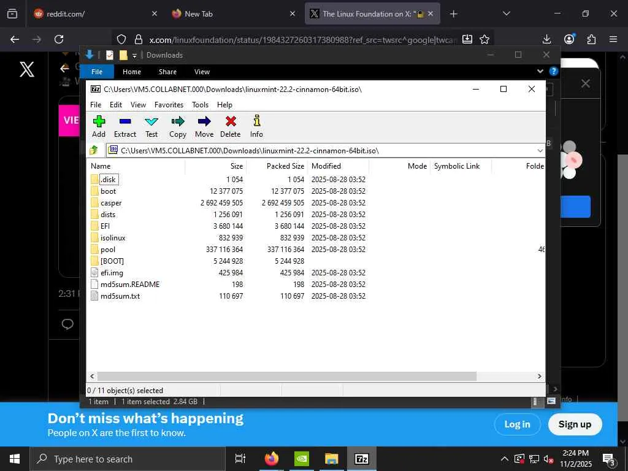Select the boot folder row
Screen dimensions: 628x471
(x=228, y=191)
